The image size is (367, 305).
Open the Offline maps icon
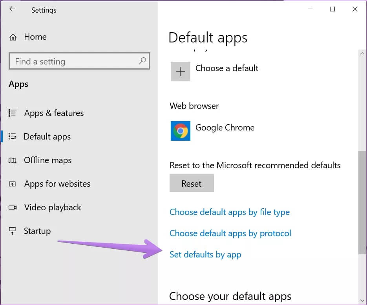[x=12, y=160]
